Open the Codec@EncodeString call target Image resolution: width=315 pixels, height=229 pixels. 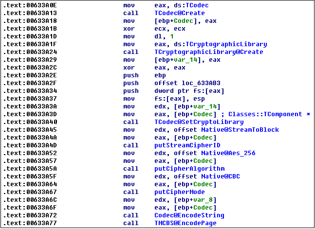coord(189,215)
